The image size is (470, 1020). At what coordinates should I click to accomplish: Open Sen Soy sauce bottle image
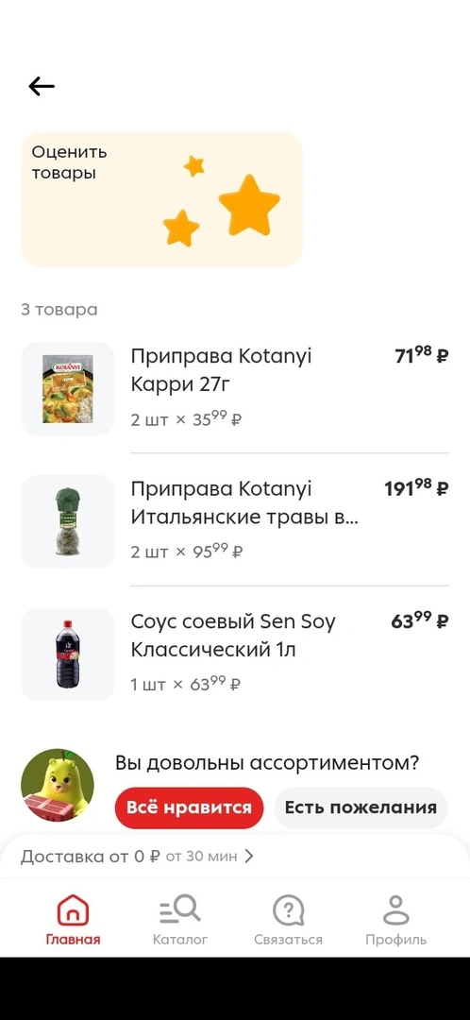(68, 654)
